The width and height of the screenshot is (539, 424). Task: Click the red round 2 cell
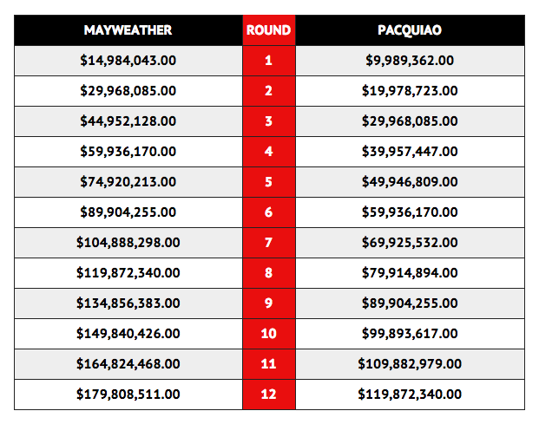click(269, 91)
